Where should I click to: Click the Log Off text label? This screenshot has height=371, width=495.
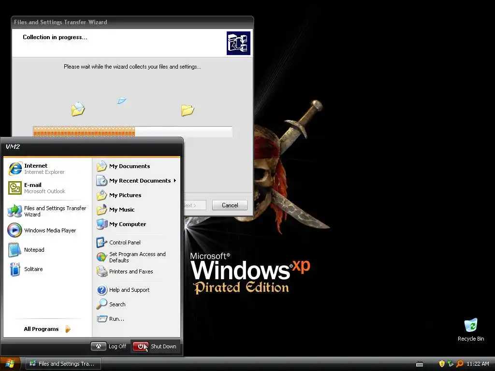tap(117, 346)
